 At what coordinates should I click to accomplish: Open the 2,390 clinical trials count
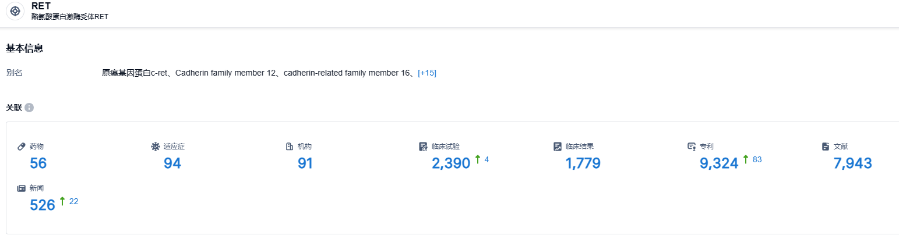coord(451,163)
